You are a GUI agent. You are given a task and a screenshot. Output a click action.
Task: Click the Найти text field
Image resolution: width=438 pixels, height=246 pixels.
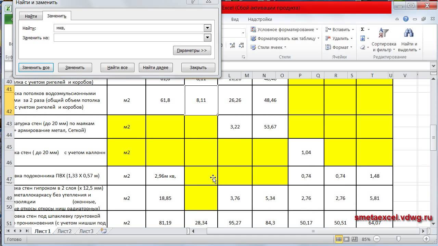[x=129, y=28]
